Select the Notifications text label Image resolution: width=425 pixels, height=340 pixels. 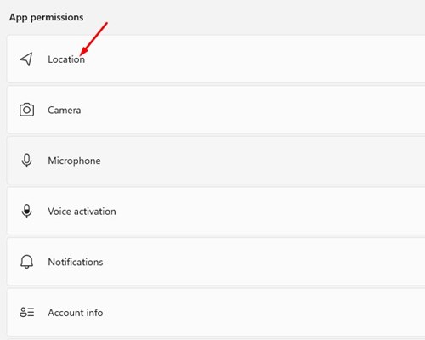[x=76, y=262]
